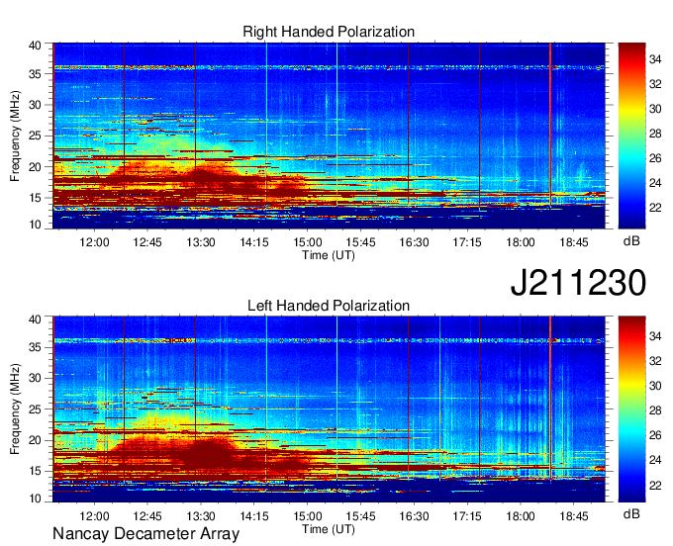Click the 14:15 tick under the bottom plot
673x546 pixels.
point(254,516)
